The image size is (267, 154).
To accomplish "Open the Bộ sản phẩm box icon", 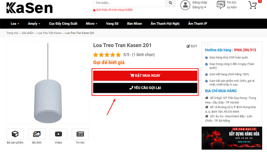I will (x=15, y=134).
